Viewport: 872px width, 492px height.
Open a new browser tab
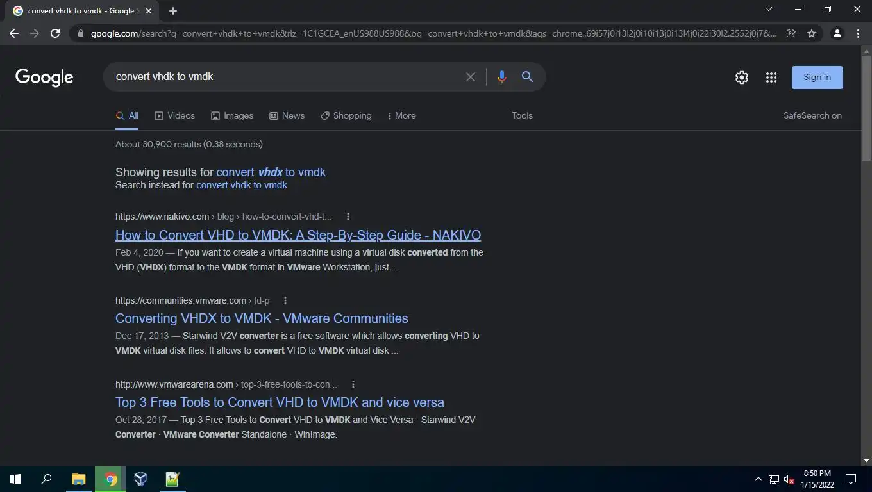click(173, 11)
